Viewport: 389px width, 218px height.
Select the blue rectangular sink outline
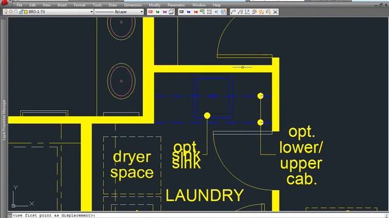pyautogui.click(x=213, y=97)
